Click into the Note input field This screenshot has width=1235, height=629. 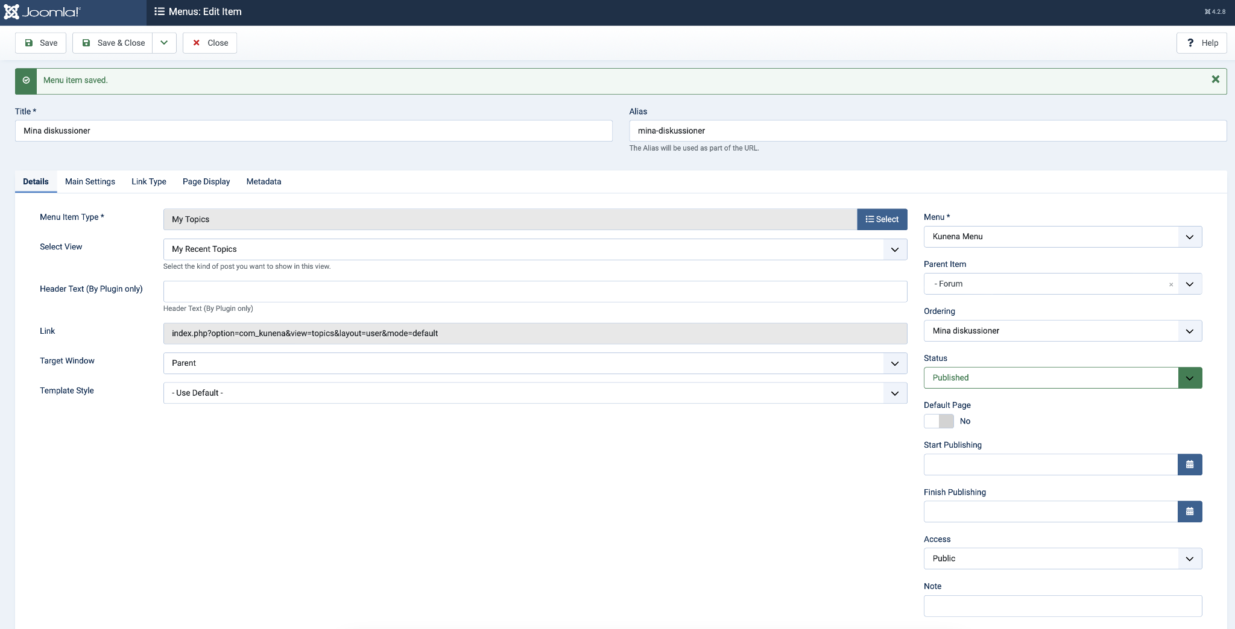pos(1062,606)
